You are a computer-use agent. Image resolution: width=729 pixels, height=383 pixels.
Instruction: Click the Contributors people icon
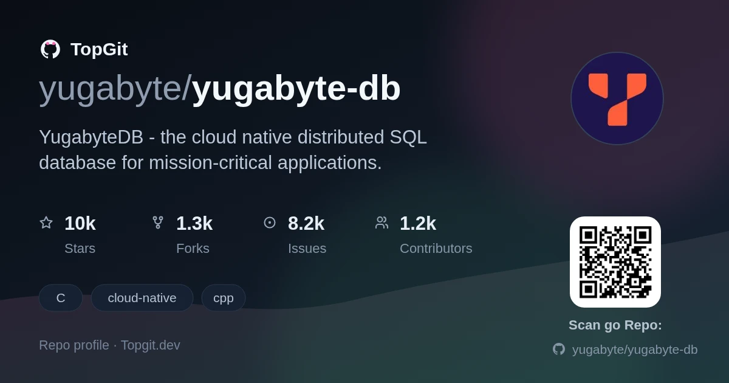point(382,223)
